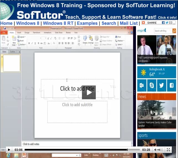Screen dimensions: 178x158
Task: Toggle Bold formatting
Action: (x=29, y=43)
